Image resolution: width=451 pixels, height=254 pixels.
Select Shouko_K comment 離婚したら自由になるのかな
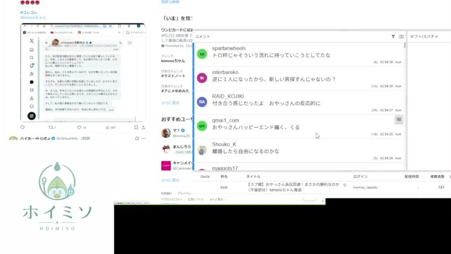(246, 151)
